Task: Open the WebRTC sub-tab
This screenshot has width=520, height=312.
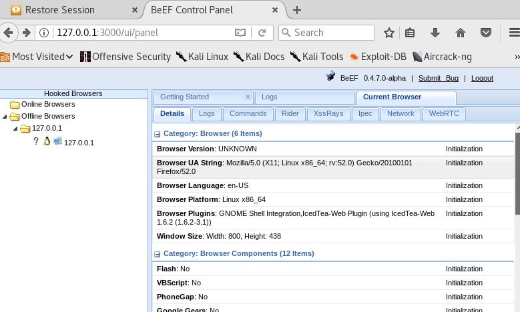Action: [444, 113]
